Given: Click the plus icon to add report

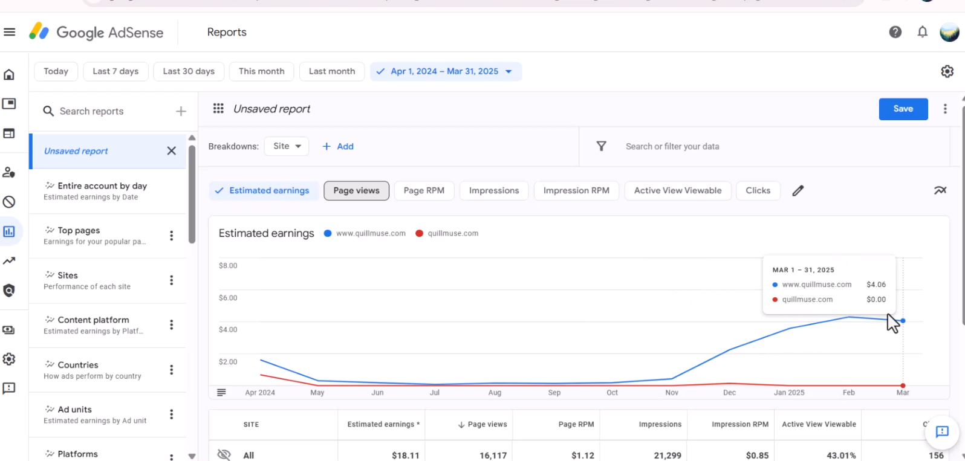Looking at the screenshot, I should 181,111.
